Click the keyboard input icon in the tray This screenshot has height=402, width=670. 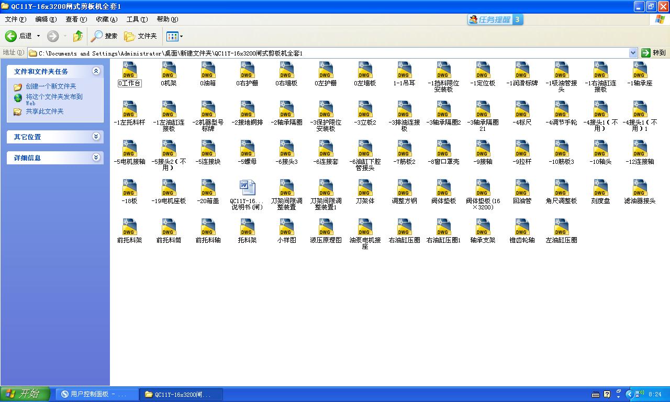point(596,394)
